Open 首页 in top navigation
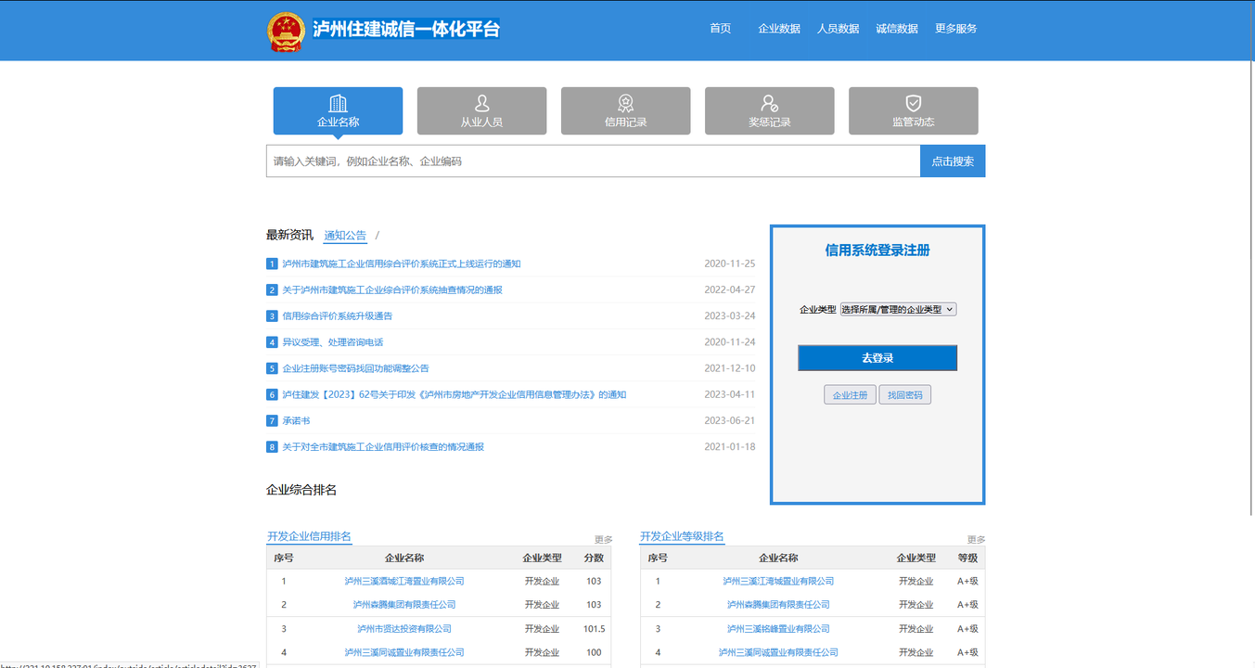Image resolution: width=1255 pixels, height=668 pixels. [720, 29]
